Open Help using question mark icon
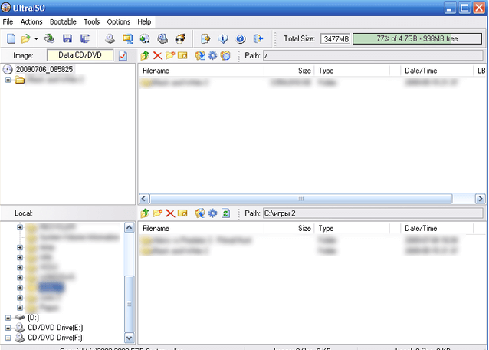 pos(241,38)
